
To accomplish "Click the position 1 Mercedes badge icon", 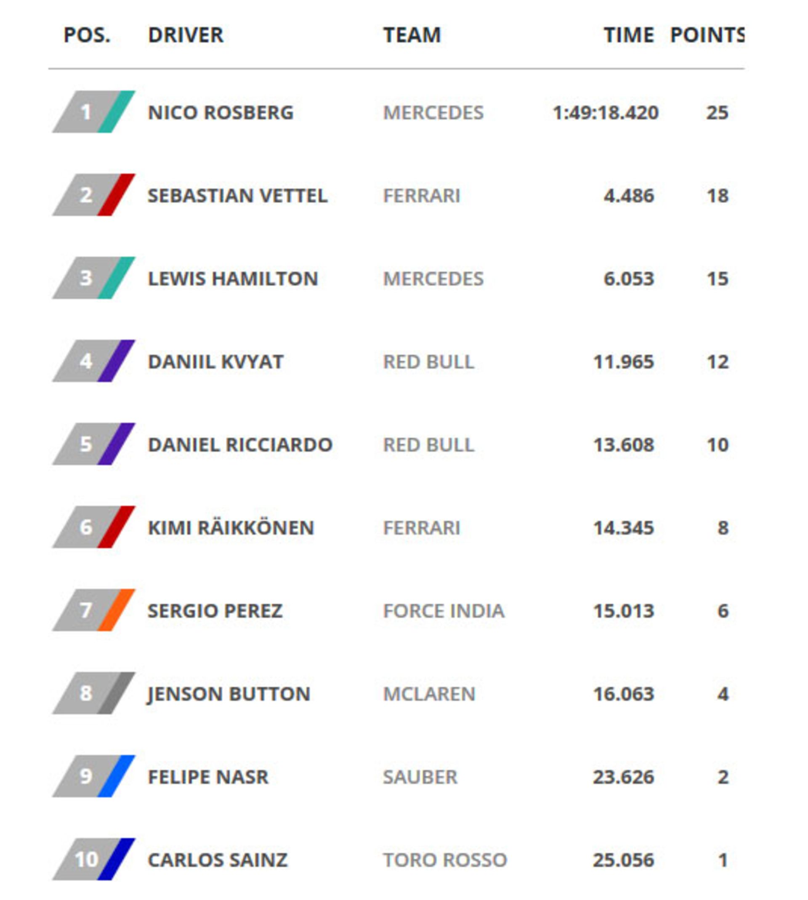I will [x=94, y=112].
